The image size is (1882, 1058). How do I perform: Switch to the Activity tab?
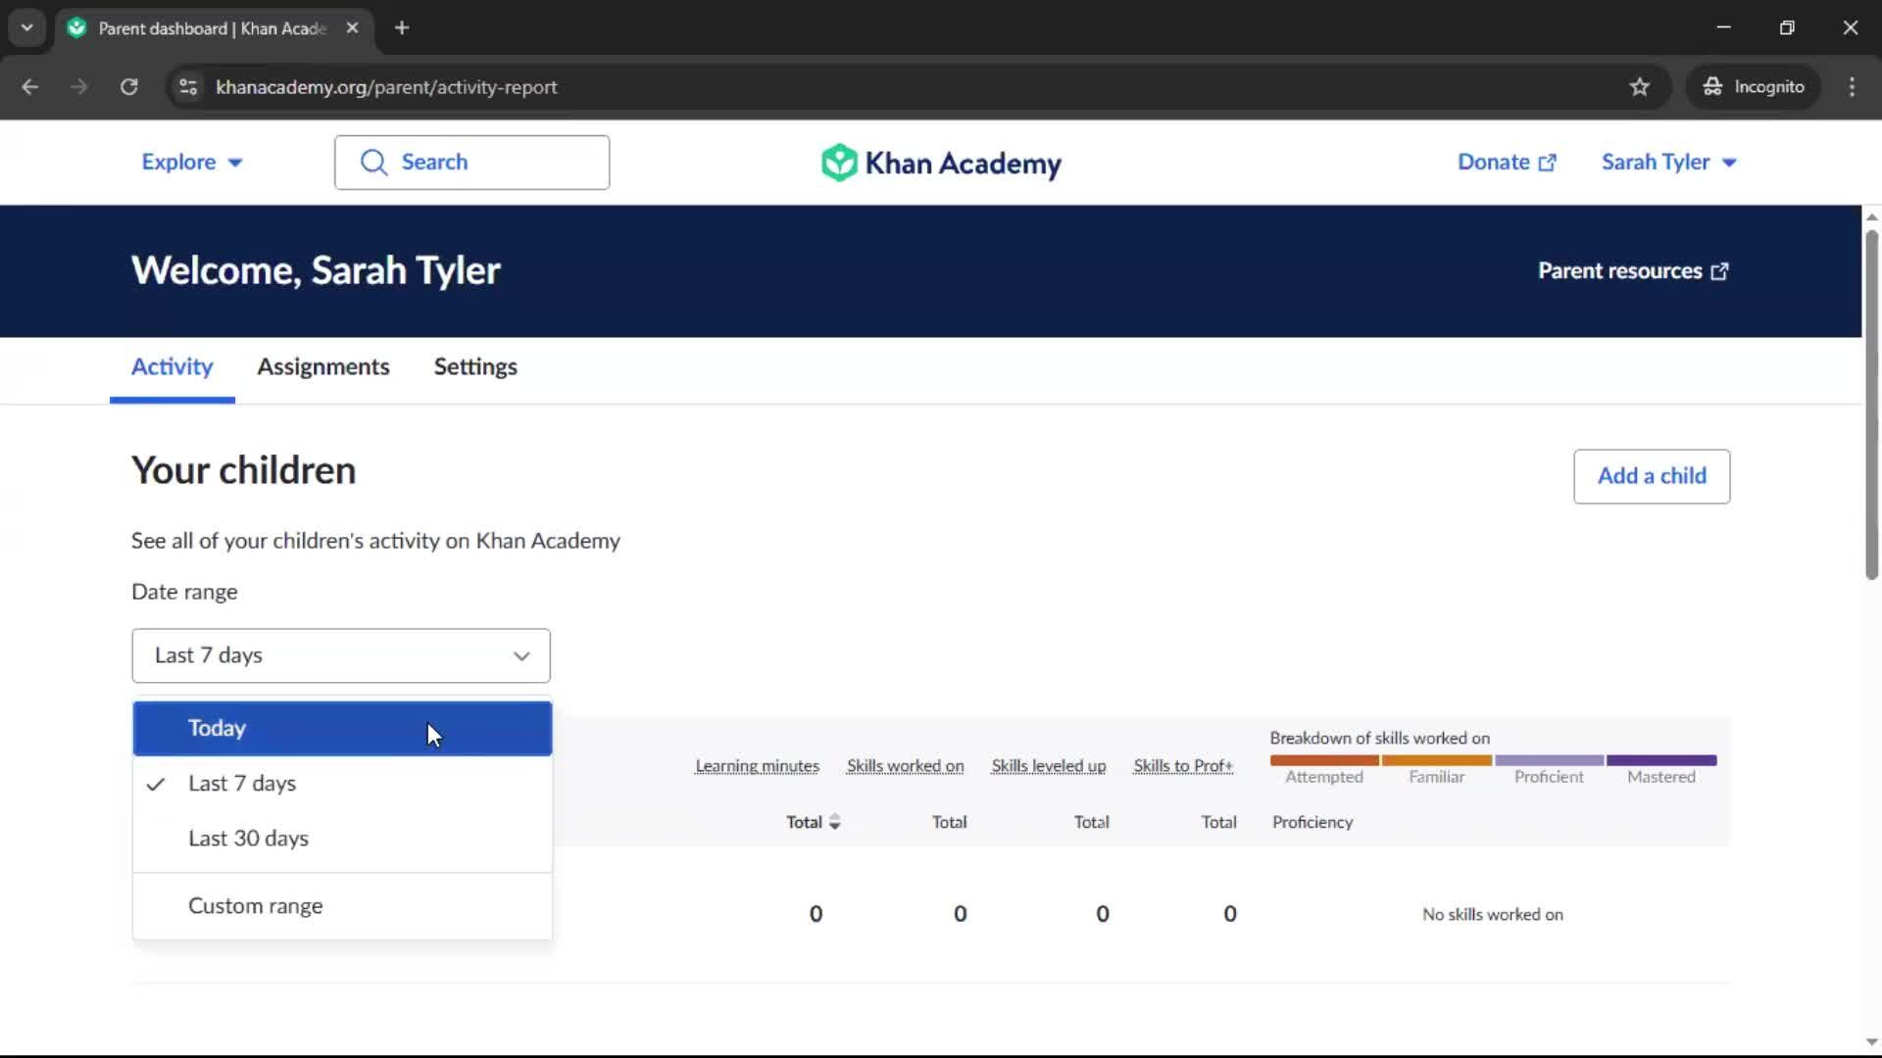coord(172,366)
